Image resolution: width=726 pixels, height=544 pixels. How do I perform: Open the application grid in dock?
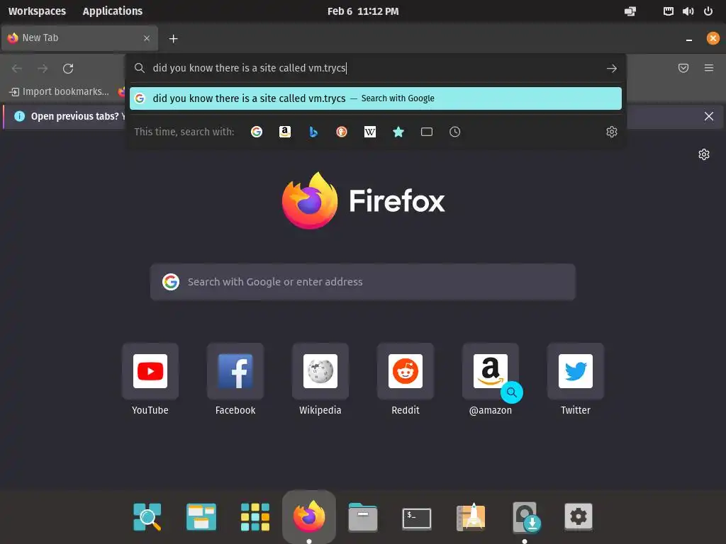[x=255, y=516]
